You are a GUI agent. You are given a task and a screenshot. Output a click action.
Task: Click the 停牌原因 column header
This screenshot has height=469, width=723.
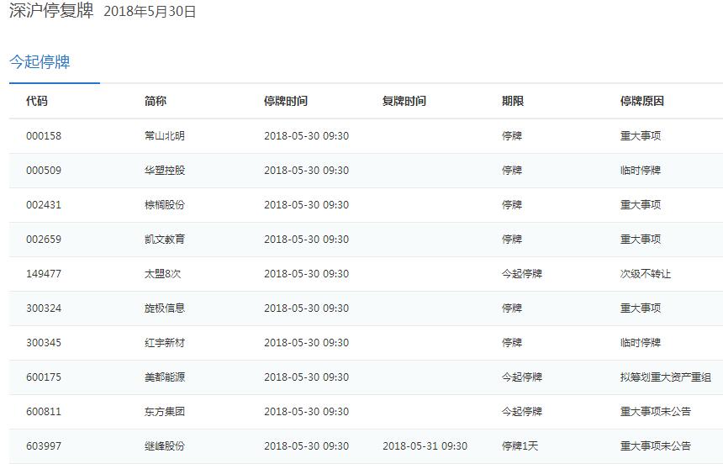coord(642,101)
